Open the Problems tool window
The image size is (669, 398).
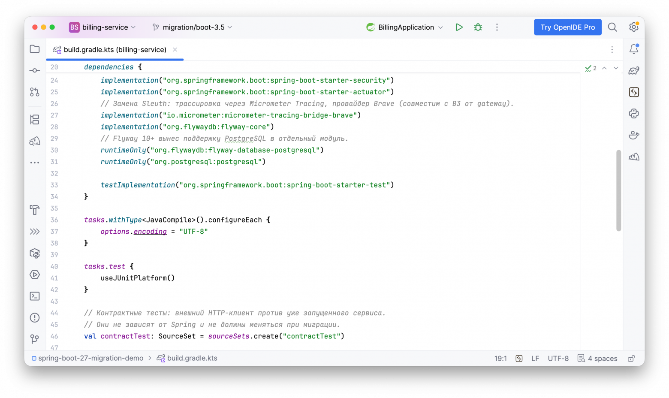(x=35, y=317)
